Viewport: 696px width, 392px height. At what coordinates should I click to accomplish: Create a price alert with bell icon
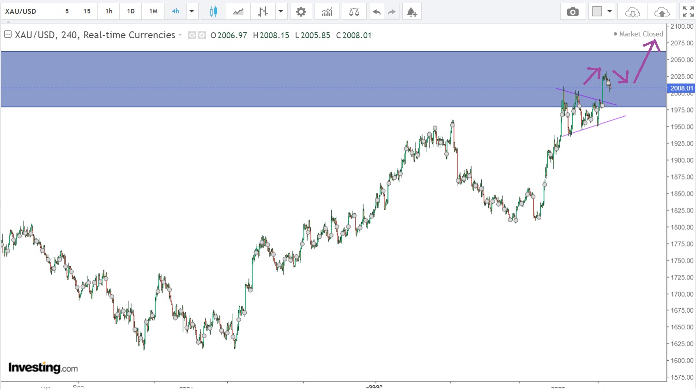pyautogui.click(x=412, y=12)
